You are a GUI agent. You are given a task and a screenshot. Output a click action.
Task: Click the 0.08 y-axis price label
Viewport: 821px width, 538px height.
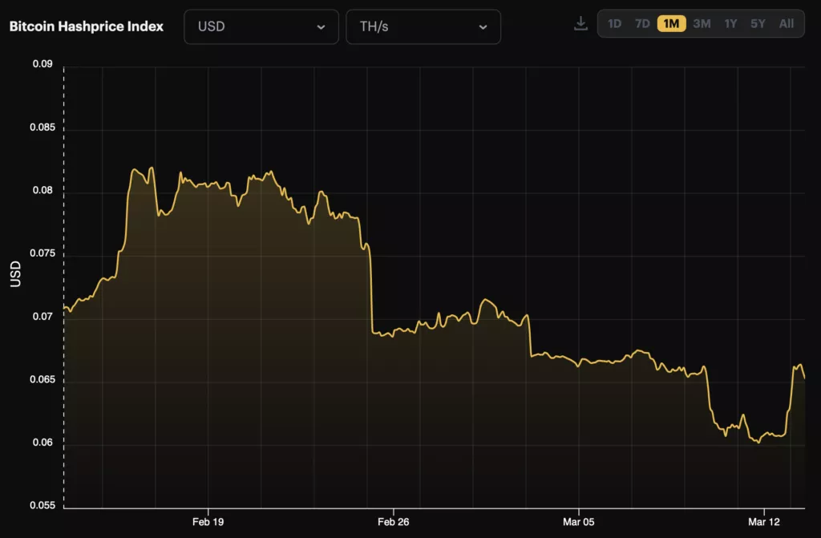coord(42,190)
